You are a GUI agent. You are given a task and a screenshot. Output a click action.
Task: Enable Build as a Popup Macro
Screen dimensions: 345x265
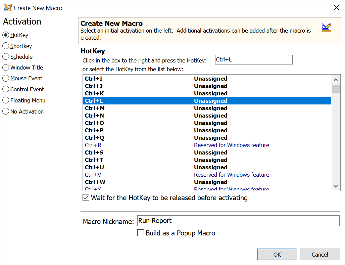click(x=141, y=233)
